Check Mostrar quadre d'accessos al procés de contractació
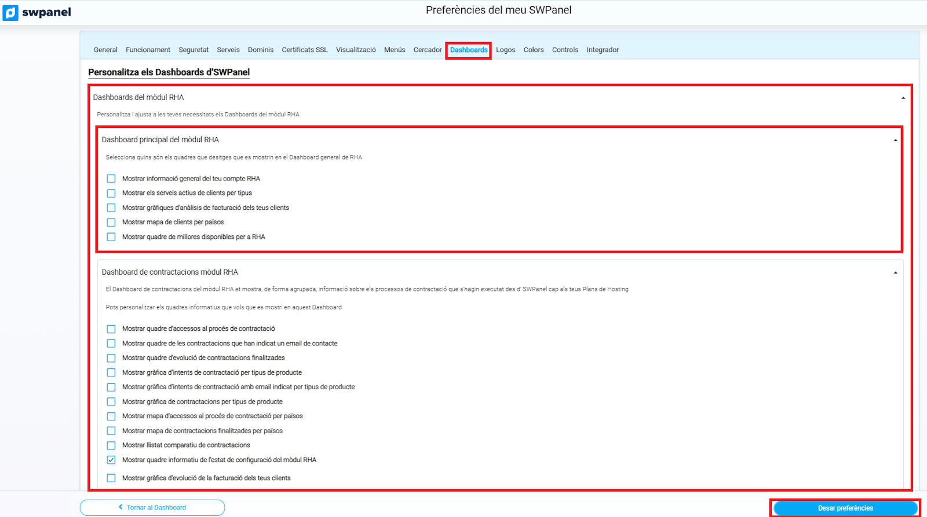Image resolution: width=927 pixels, height=517 pixels. pyautogui.click(x=111, y=329)
